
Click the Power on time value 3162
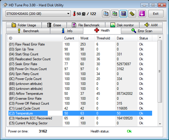(x=43, y=131)
